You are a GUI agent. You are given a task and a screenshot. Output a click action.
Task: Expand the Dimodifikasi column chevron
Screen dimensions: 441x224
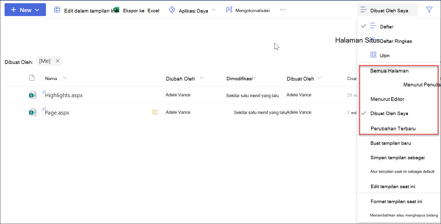(255, 78)
